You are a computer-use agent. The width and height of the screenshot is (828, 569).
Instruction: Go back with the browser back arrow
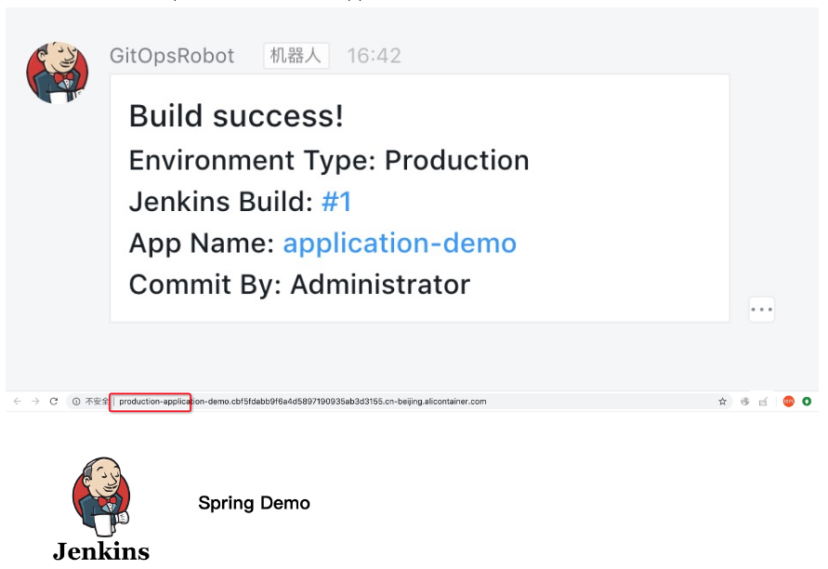18,402
